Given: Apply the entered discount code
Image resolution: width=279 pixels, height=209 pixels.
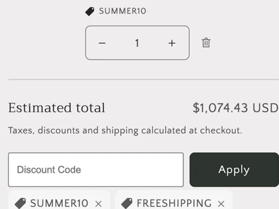Looking at the screenshot, I should pos(234,169).
